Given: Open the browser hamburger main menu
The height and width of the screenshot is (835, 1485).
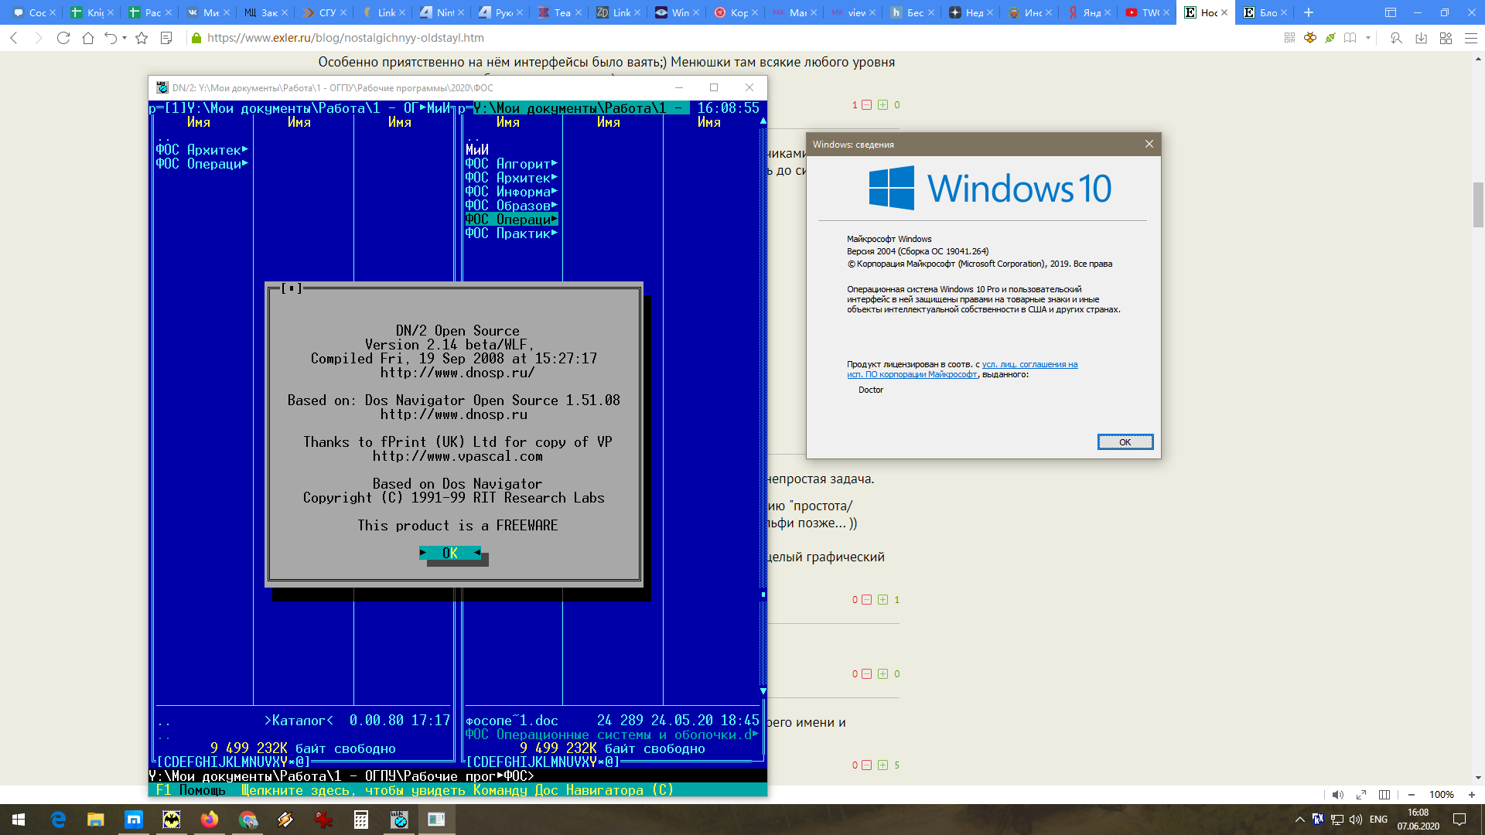Looking at the screenshot, I should 1471,38.
